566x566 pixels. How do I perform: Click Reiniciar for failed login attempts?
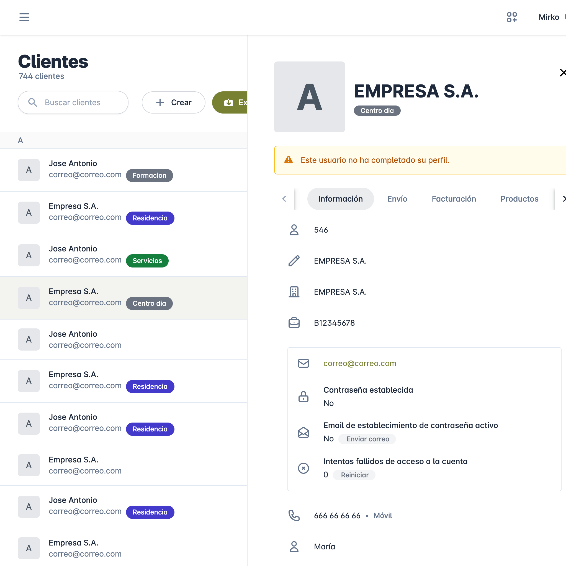(x=354, y=475)
